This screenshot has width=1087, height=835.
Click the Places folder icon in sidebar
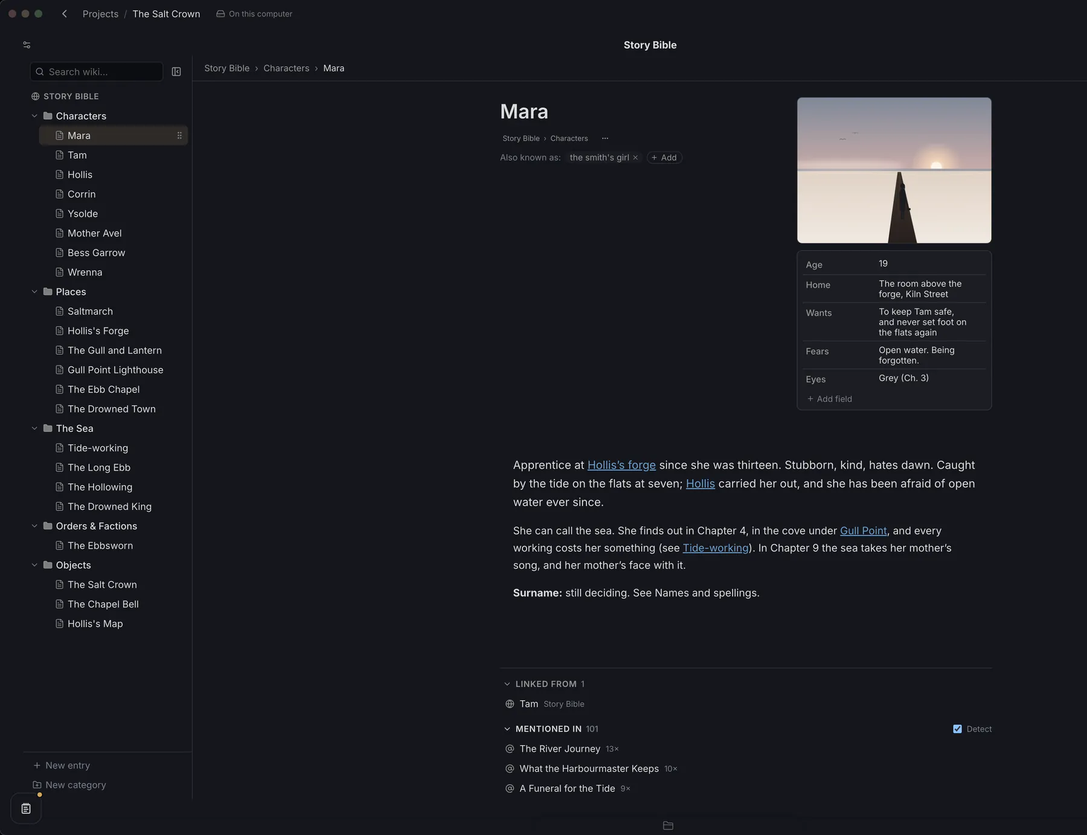(x=48, y=292)
